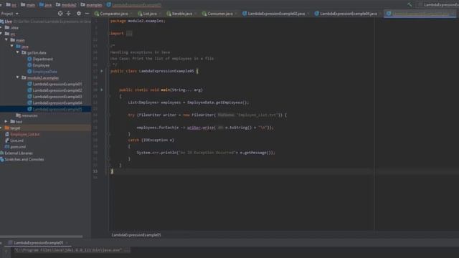Click the locate/scroll-from-source target icon
Viewport: 459px width, 258px height.
point(60,14)
